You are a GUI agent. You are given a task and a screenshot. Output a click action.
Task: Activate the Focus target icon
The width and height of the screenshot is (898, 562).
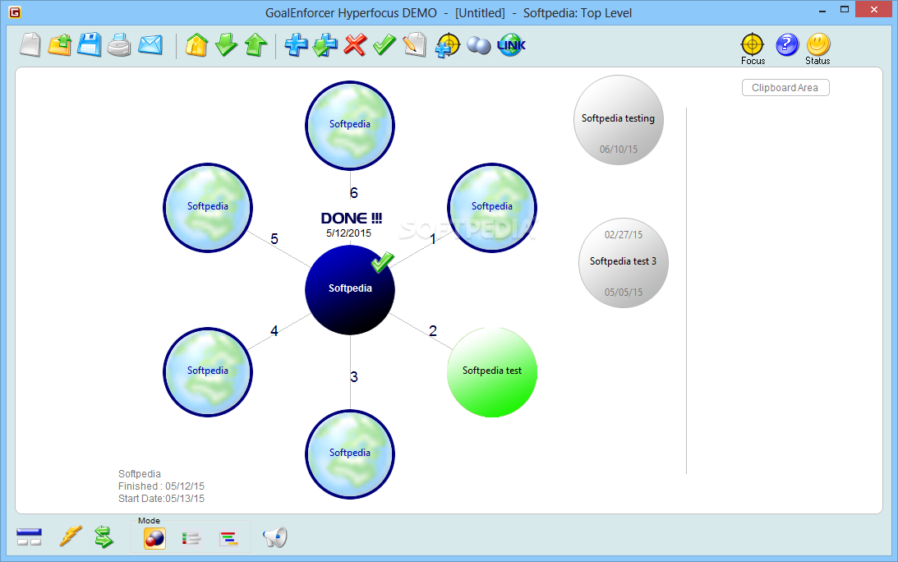point(753,44)
